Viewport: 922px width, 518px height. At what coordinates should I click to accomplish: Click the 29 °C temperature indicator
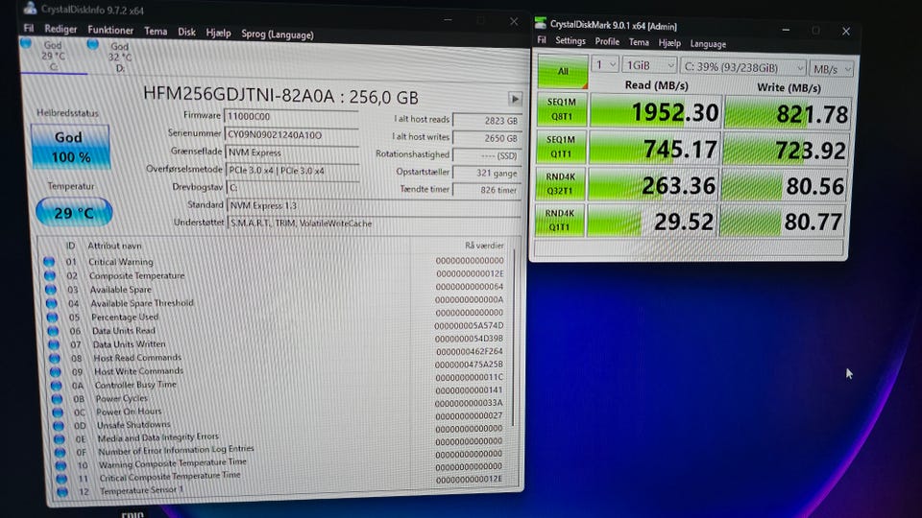click(x=74, y=212)
